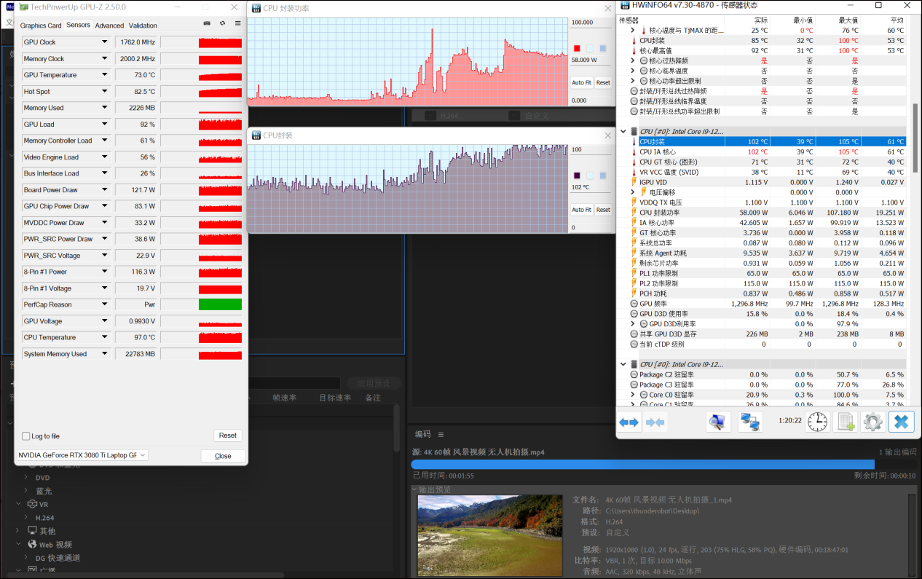Open the GPU Clock sensor dropdown
The width and height of the screenshot is (922, 579).
click(105, 42)
